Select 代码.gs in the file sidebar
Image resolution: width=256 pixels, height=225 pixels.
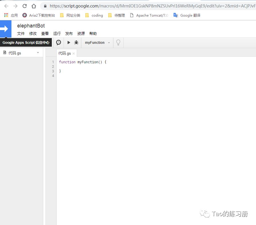(15, 53)
